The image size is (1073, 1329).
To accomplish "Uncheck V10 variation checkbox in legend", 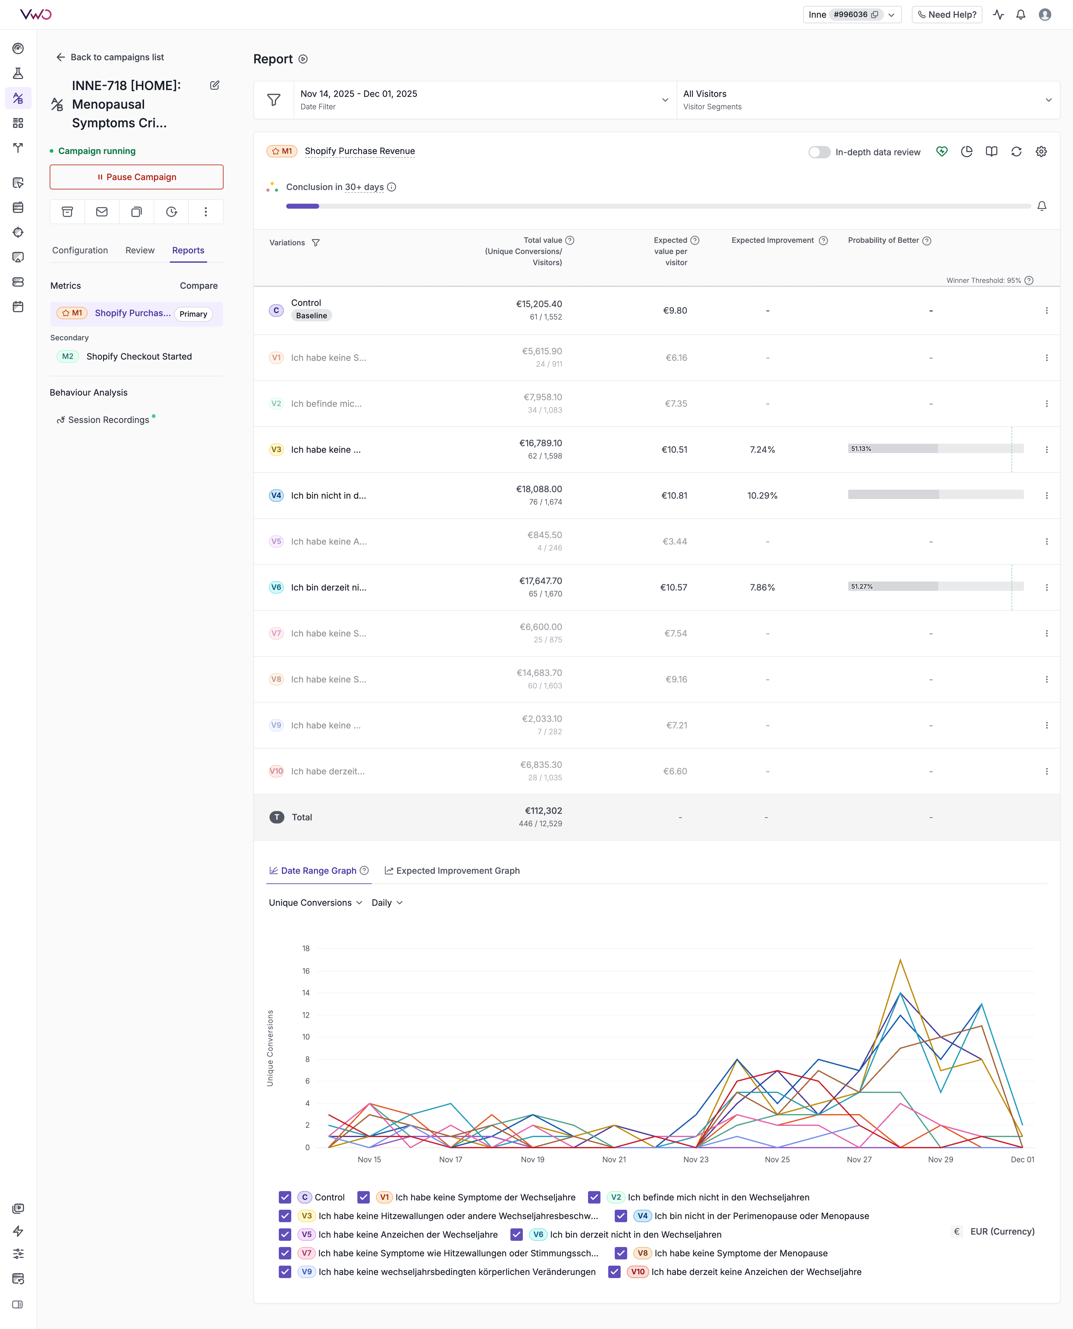I will [614, 1272].
